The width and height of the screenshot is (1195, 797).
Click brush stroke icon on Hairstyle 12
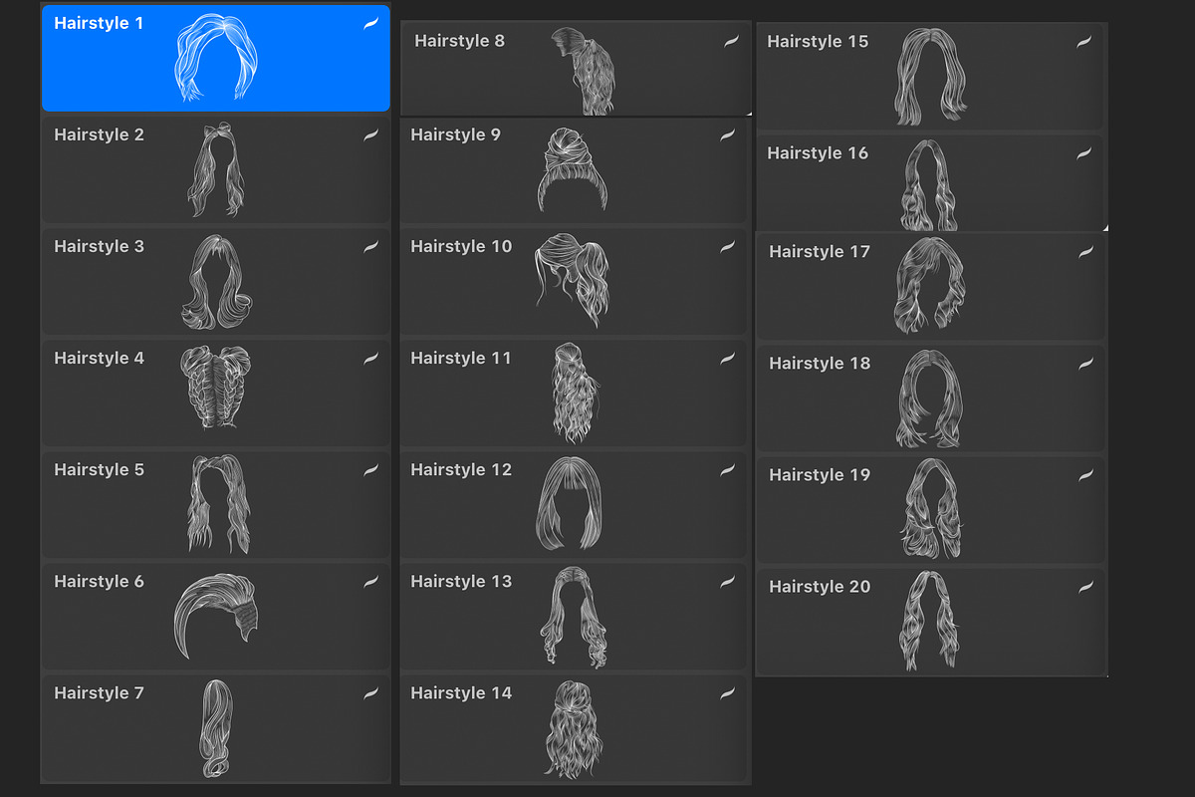point(728,470)
